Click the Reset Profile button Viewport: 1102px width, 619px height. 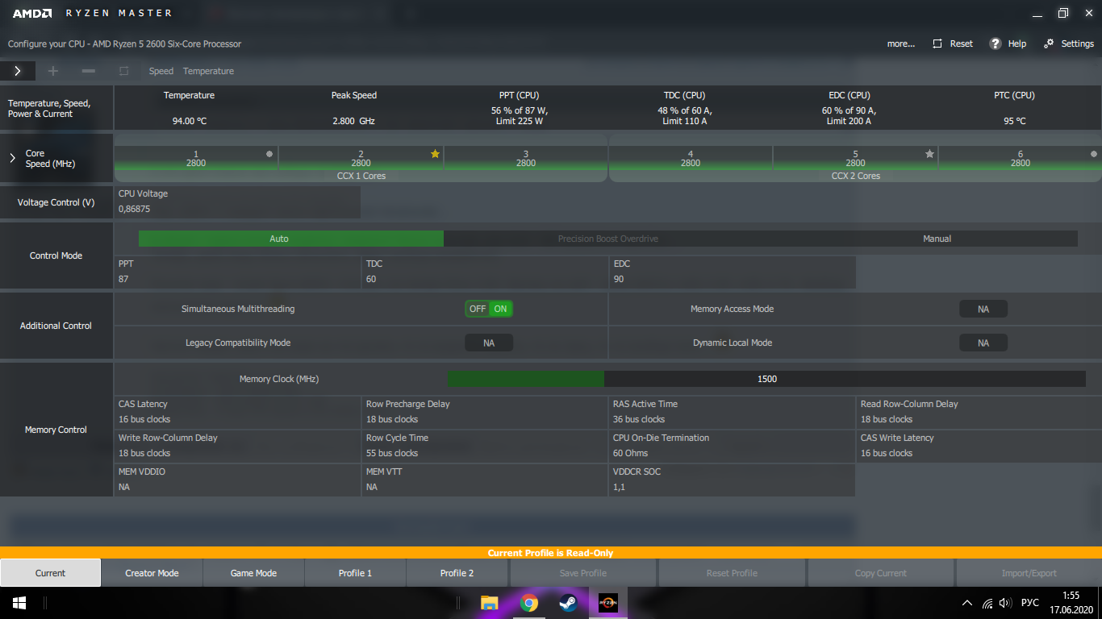pyautogui.click(x=732, y=573)
